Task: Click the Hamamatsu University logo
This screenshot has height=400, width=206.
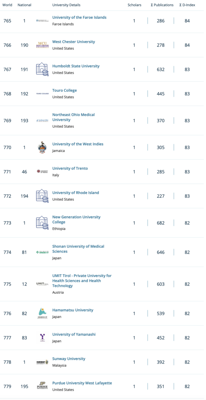Action: pos(42,313)
